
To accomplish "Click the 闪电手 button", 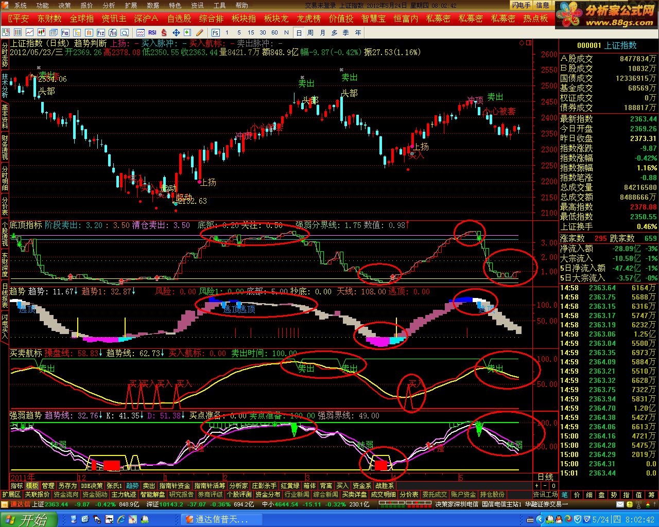I will coord(521,5).
